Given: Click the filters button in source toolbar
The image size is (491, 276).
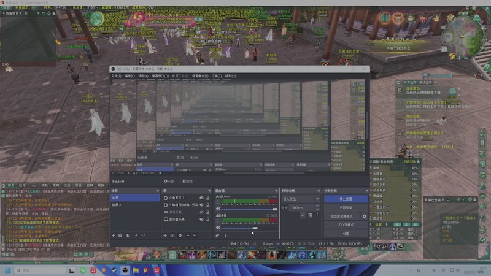Looking at the screenshot, I should [x=187, y=181].
